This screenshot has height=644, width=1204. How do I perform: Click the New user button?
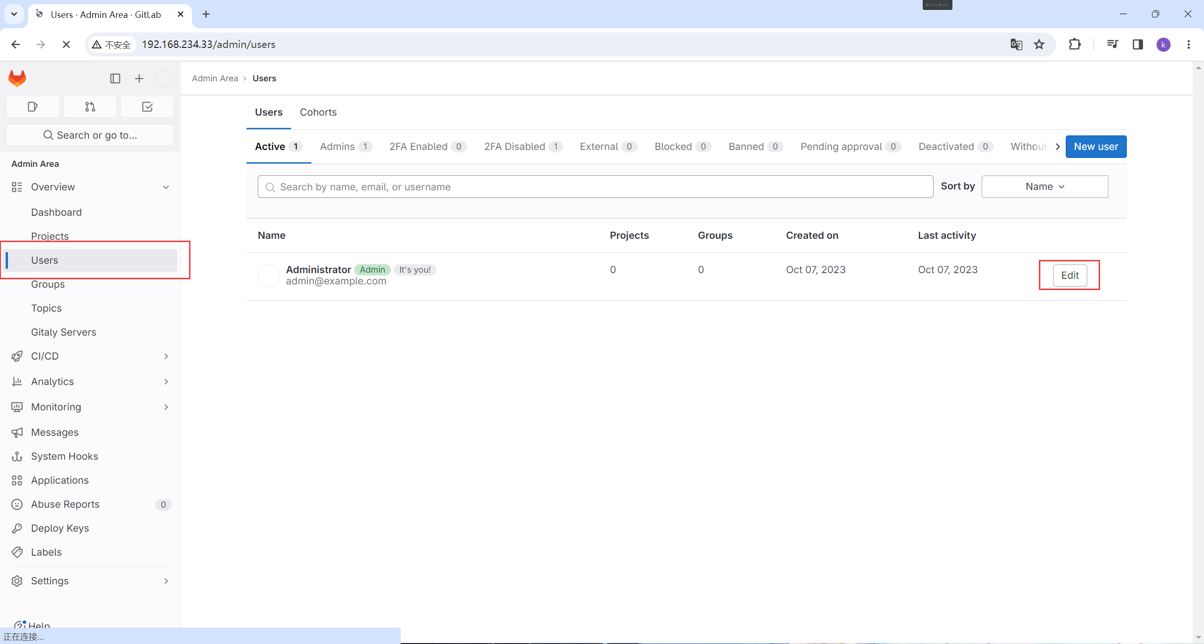click(x=1095, y=147)
